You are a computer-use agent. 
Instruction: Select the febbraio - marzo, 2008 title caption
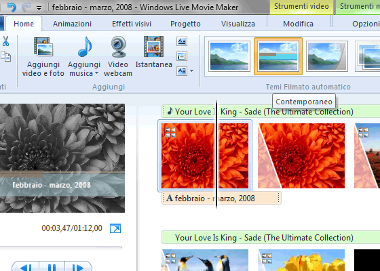(x=221, y=198)
